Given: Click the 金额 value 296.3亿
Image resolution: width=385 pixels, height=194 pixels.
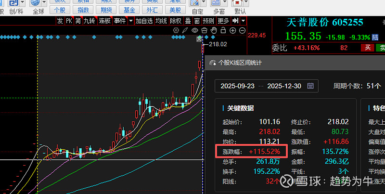Looking at the screenshot, I should click(x=336, y=161).
